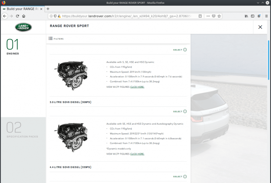Viewport: 271px width, 183px height.
Task: Click the Land Rover logo
Action: pos(23,27)
